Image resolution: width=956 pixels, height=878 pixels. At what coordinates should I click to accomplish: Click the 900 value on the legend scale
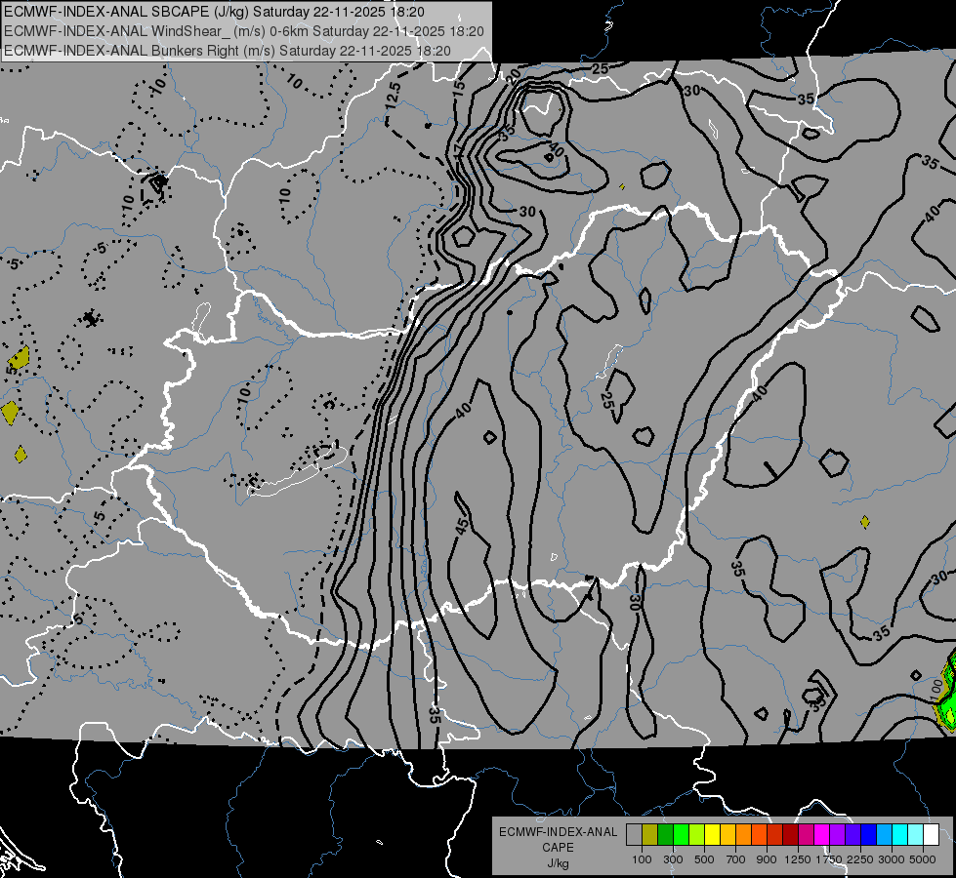click(x=767, y=859)
